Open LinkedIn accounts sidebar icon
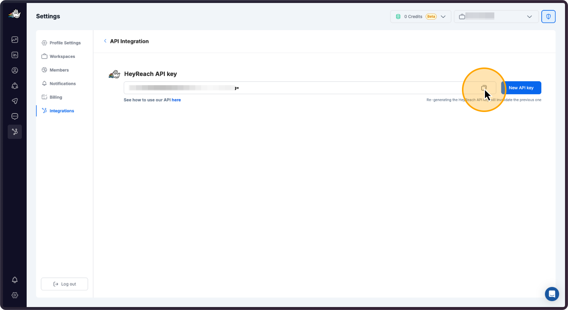Image resolution: width=568 pixels, height=310 pixels. point(15,55)
